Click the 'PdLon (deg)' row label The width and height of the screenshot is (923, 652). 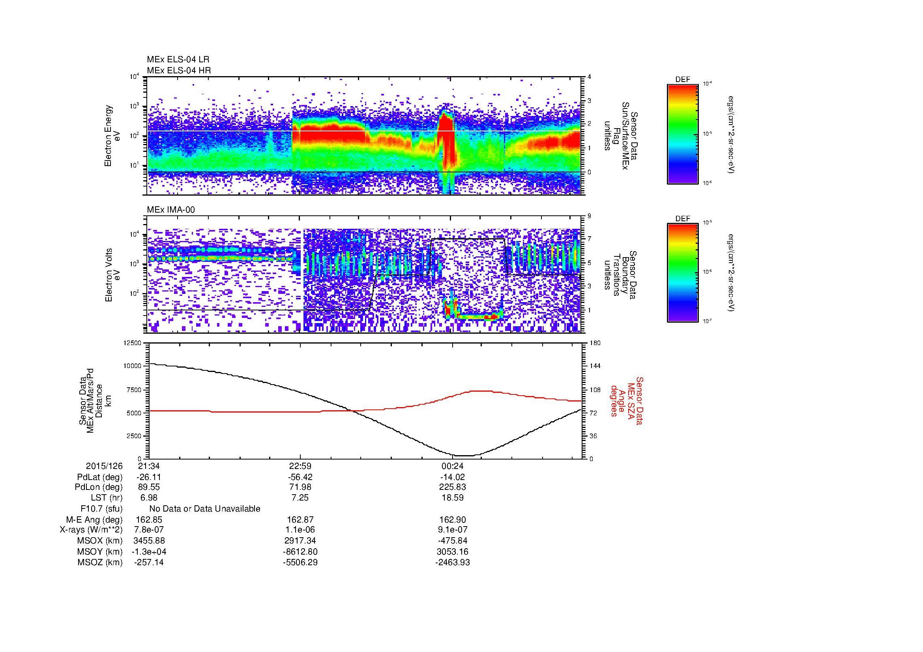click(99, 487)
